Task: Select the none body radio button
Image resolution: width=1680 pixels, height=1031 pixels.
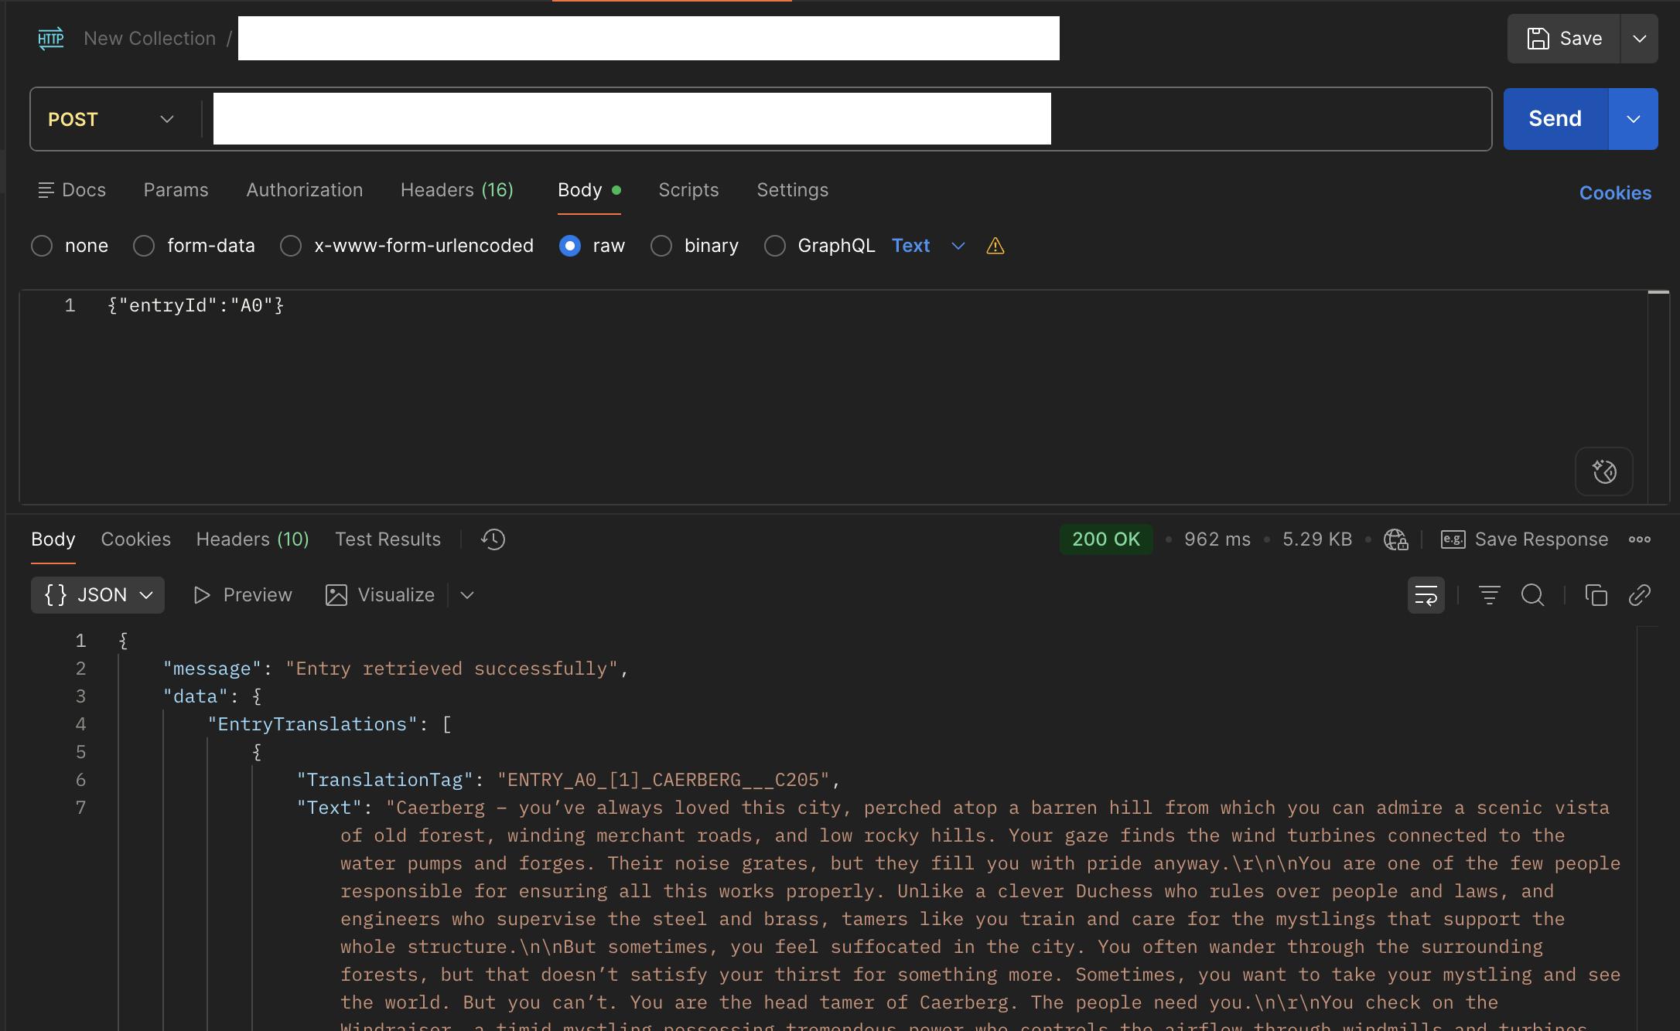Action: [42, 246]
